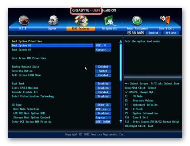190x146 pixels.
Task: Open Storage Boot Option Control Legacy value
Action: coord(103,118)
